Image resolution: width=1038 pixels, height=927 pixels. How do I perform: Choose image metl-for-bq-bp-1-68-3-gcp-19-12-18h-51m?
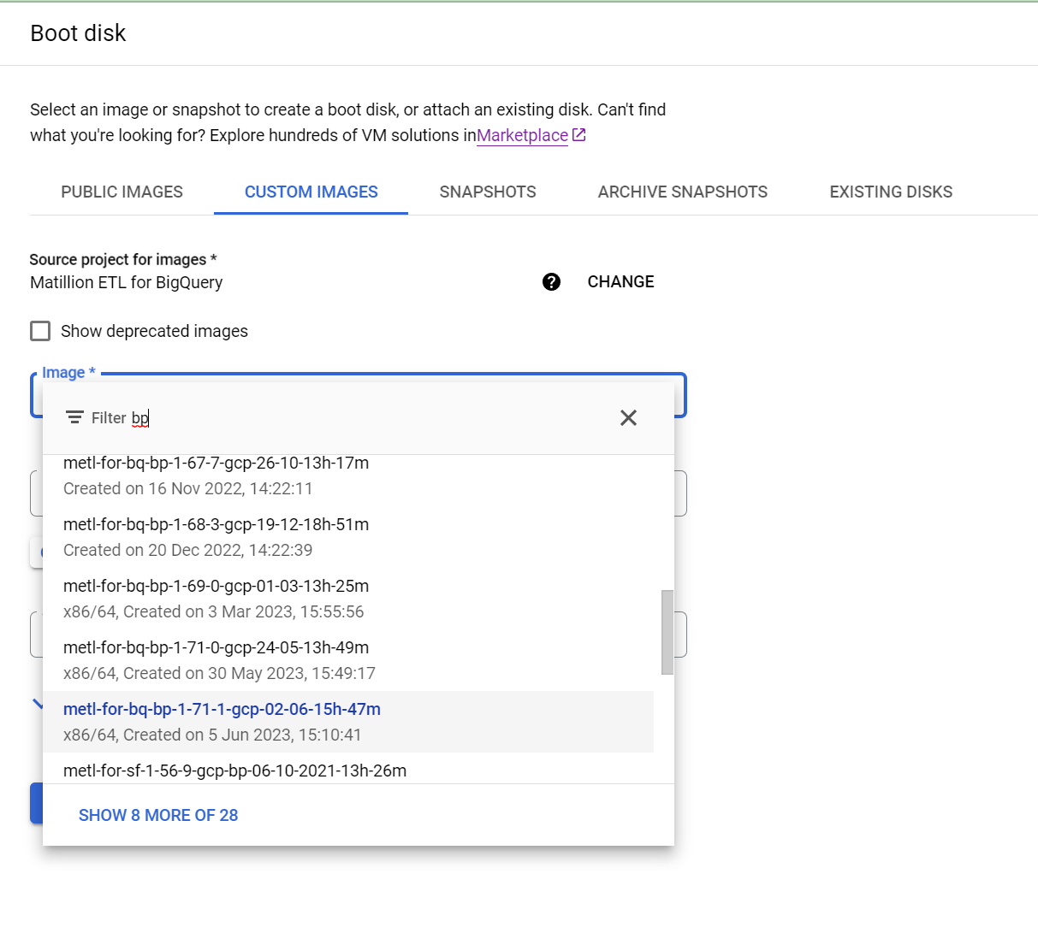[x=348, y=537]
